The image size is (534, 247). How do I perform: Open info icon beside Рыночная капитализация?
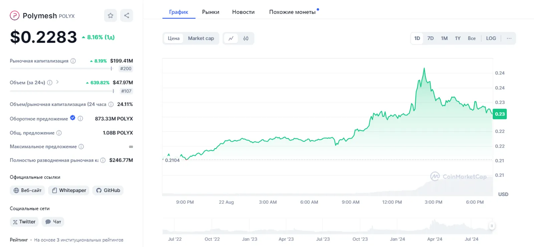coord(73,61)
